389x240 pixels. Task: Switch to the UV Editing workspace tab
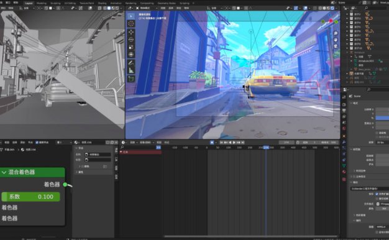tap(70, 3)
